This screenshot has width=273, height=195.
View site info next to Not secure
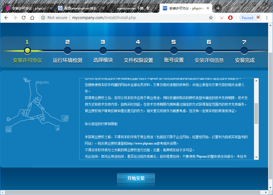(43, 18)
